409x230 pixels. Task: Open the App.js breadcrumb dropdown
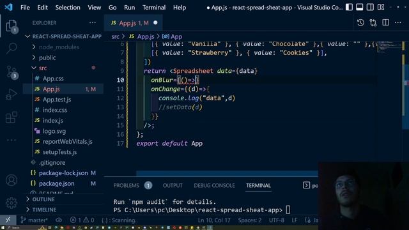(142, 36)
